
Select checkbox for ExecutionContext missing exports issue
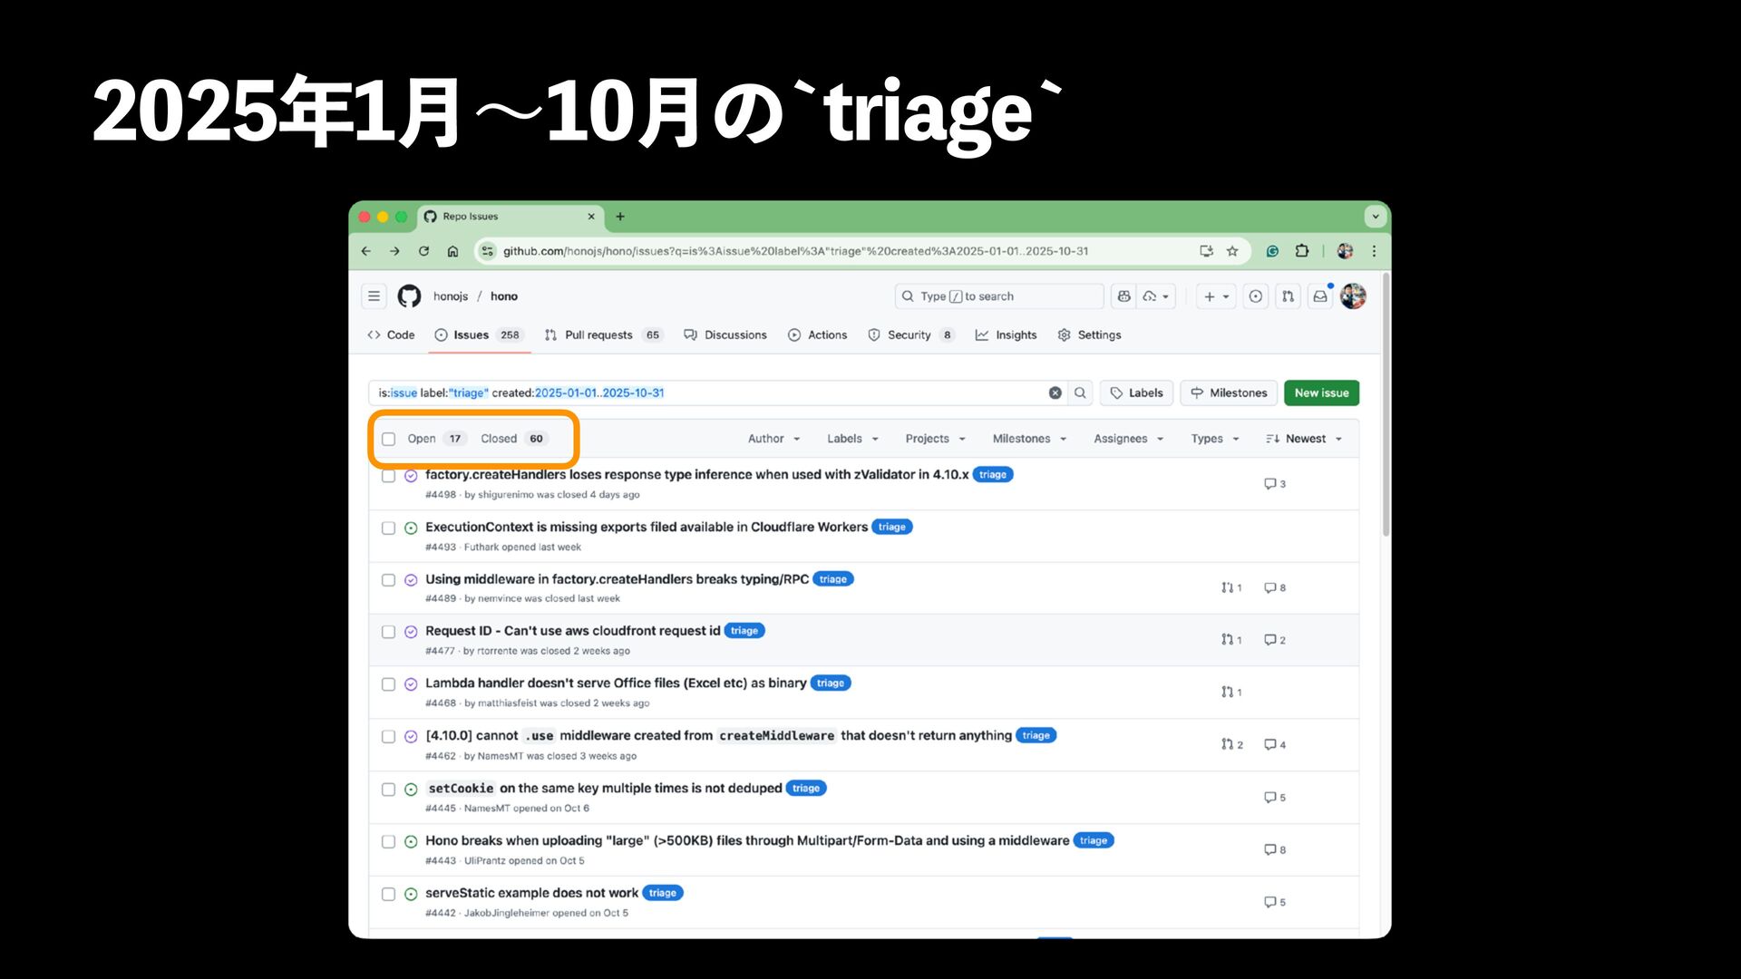(x=388, y=528)
